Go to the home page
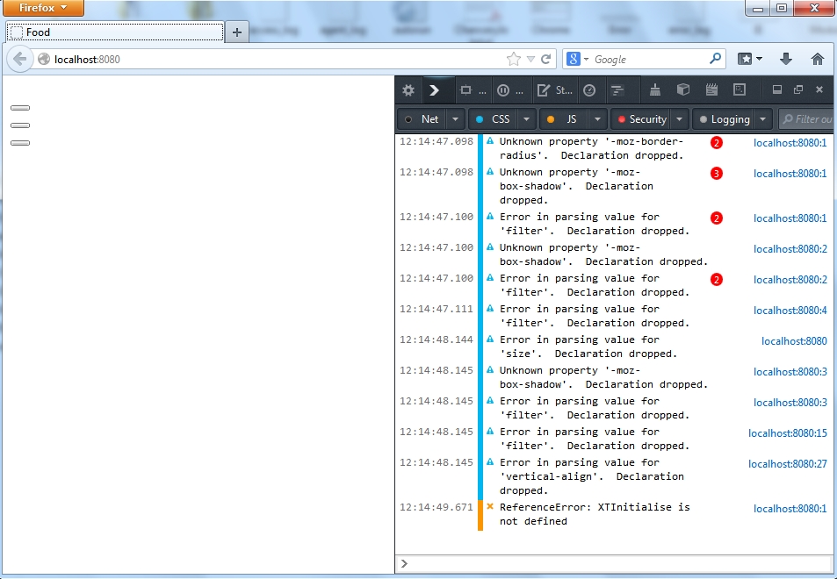 pos(818,59)
